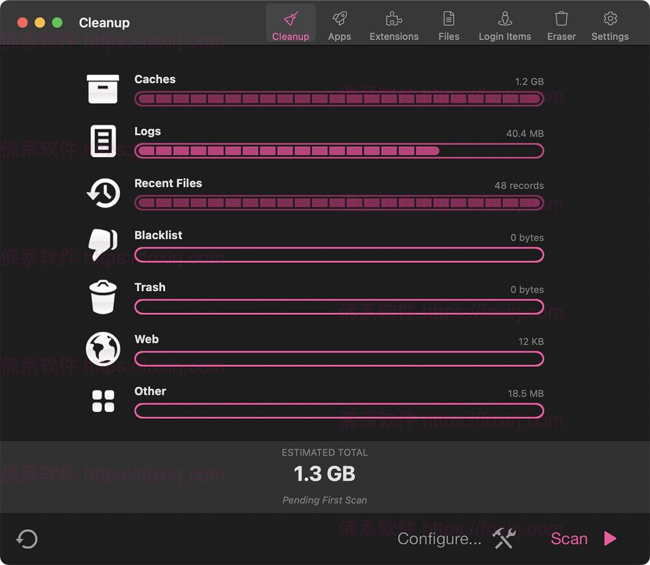This screenshot has width=650, height=565.
Task: Click the 1.3 GB estimated total
Action: [x=324, y=473]
